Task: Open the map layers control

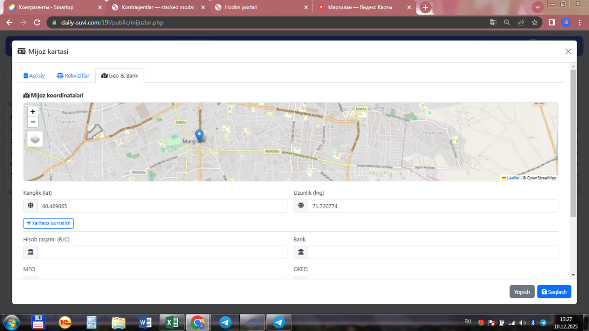Action: [35, 139]
